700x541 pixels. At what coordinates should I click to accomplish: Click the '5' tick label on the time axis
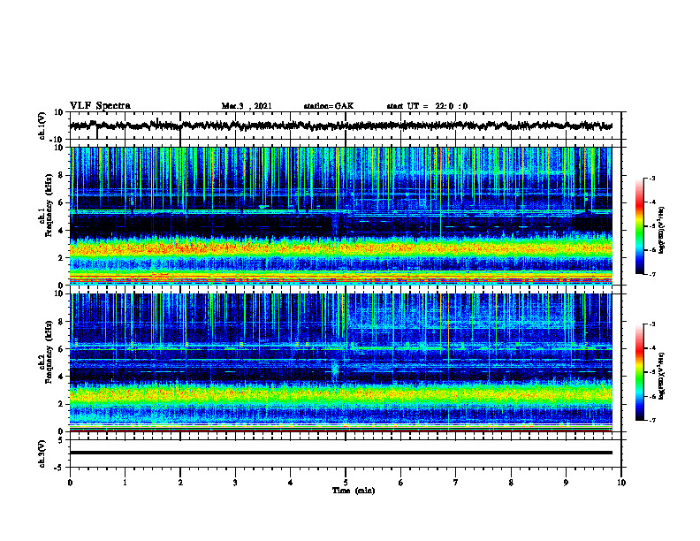[x=346, y=483]
